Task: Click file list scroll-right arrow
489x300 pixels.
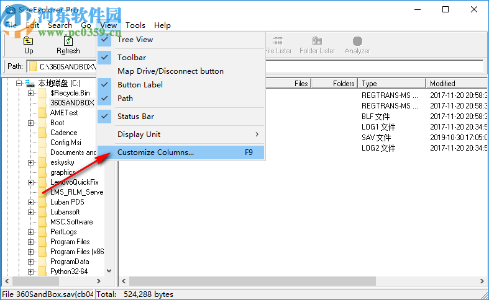Action: click(482, 281)
